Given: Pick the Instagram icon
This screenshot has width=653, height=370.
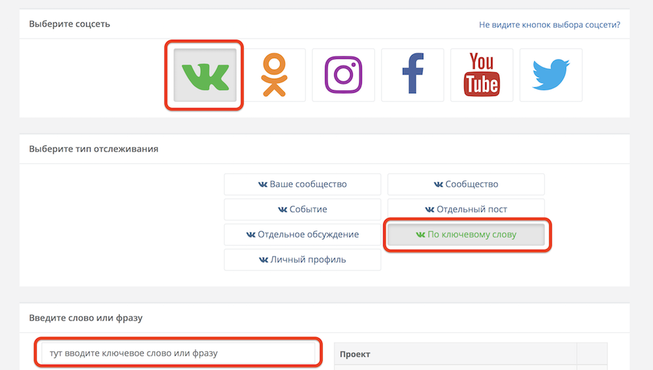Looking at the screenshot, I should pyautogui.click(x=343, y=75).
